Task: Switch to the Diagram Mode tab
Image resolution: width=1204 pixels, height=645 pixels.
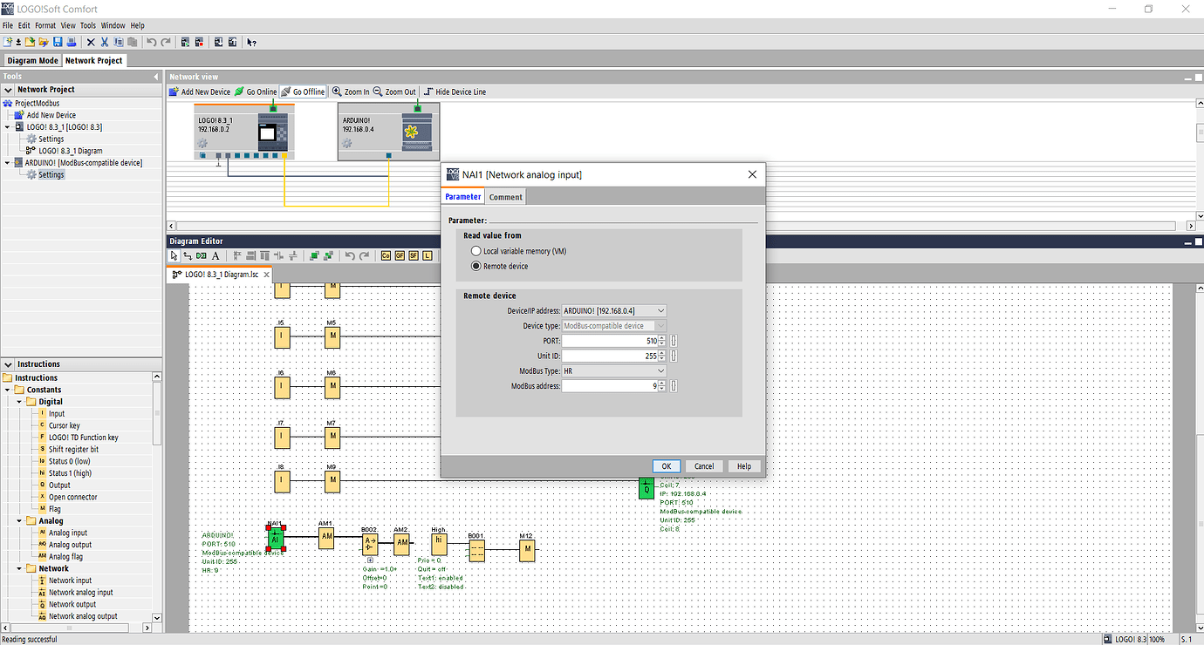Action: click(x=31, y=60)
